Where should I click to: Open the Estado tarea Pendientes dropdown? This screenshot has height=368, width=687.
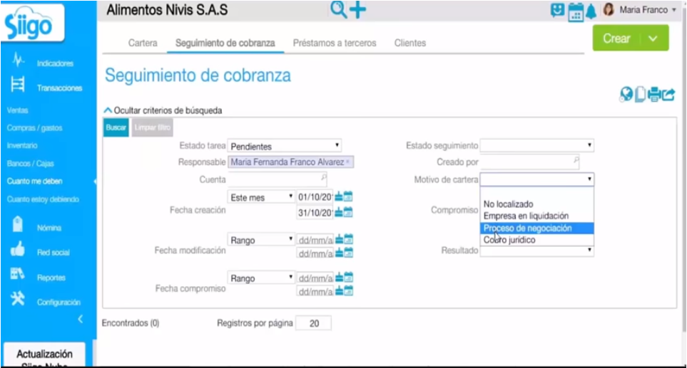(285, 145)
